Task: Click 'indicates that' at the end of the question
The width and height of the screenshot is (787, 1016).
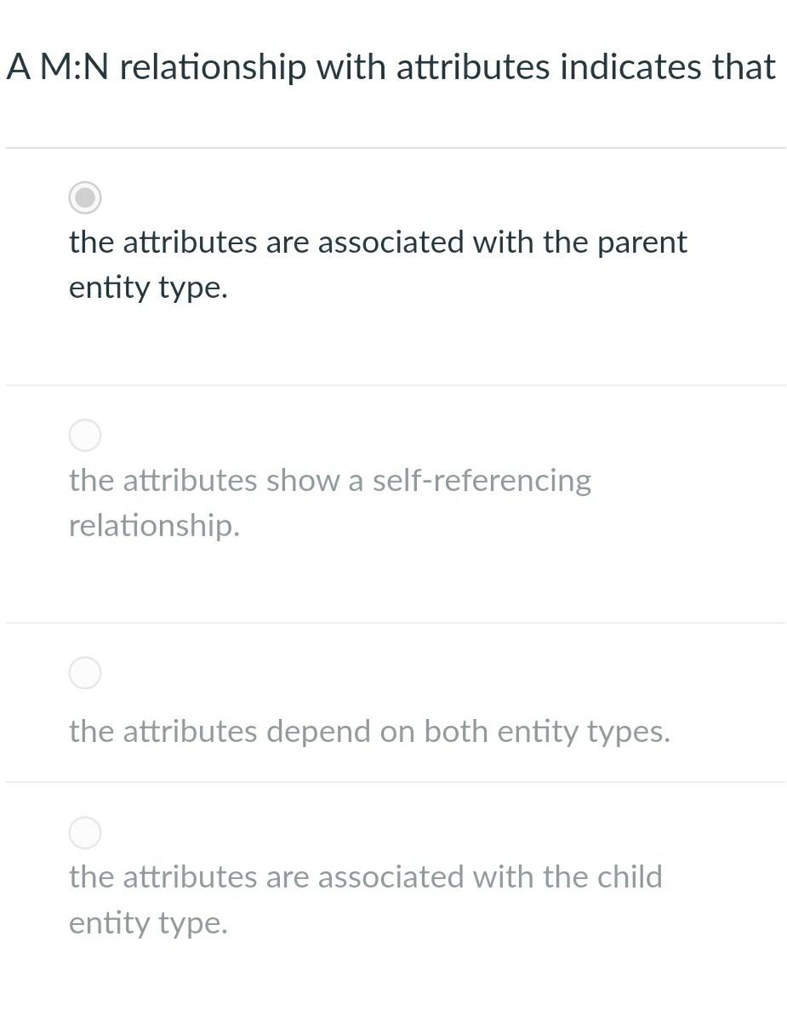Action: click(x=668, y=66)
